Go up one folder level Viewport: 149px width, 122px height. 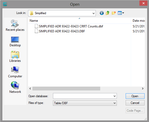(x=107, y=13)
